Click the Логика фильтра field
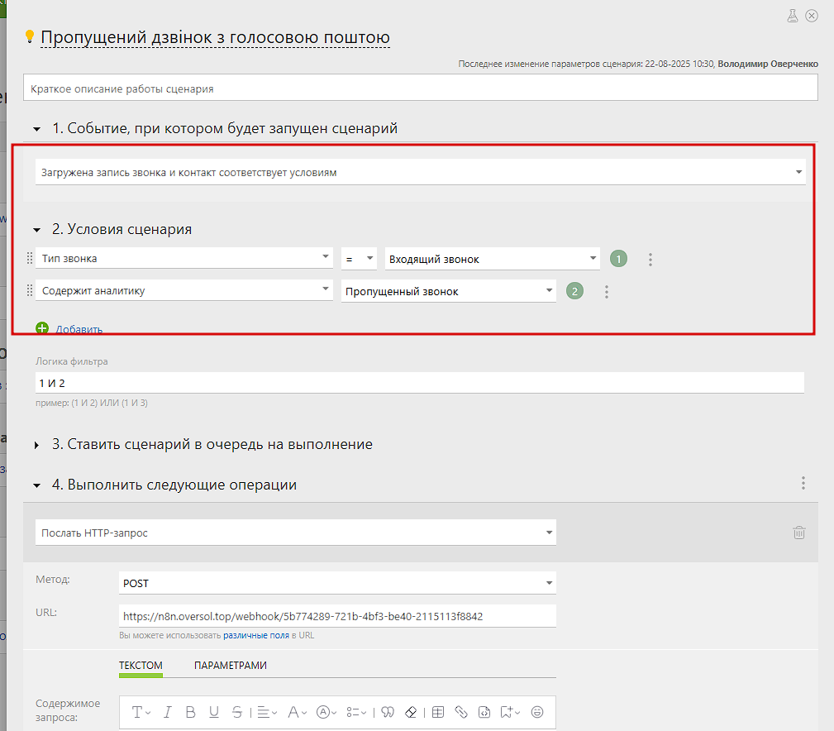This screenshot has width=834, height=731. (420, 383)
